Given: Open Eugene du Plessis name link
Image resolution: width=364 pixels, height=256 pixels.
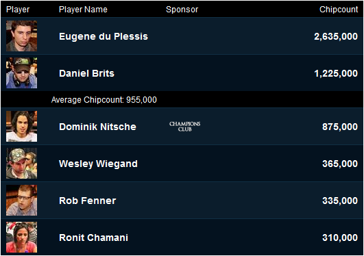Looking at the screenshot, I should point(104,36).
